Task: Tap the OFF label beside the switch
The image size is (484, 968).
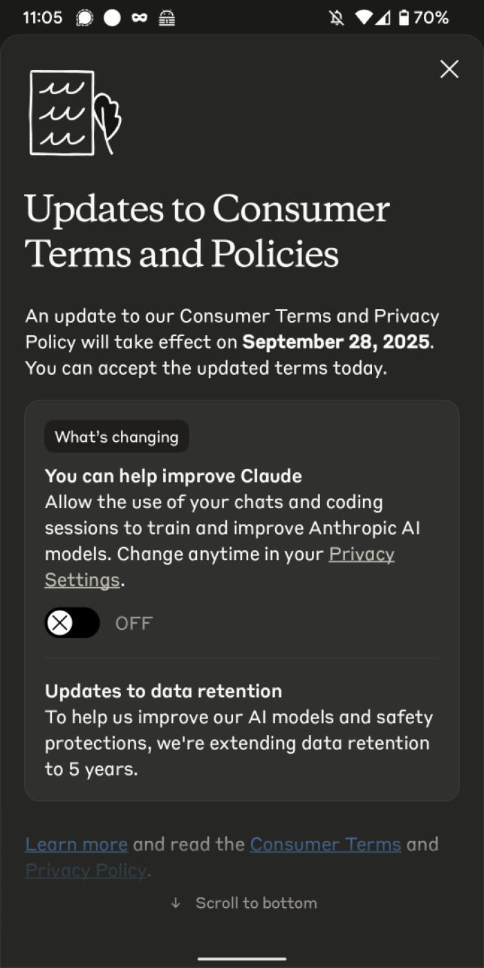Action: click(x=133, y=623)
